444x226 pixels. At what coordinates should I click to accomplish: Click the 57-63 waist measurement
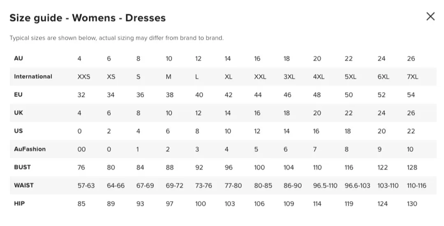pyautogui.click(x=86, y=186)
